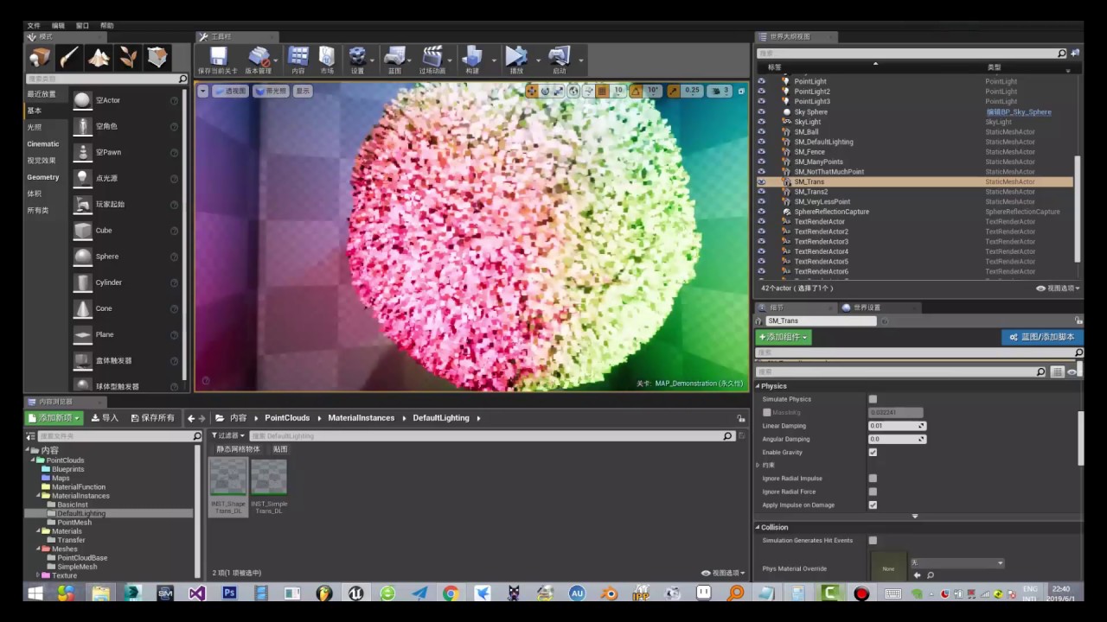Check Ignore Radial Impulse checkbox
This screenshot has height=622, width=1107.
pyautogui.click(x=873, y=478)
